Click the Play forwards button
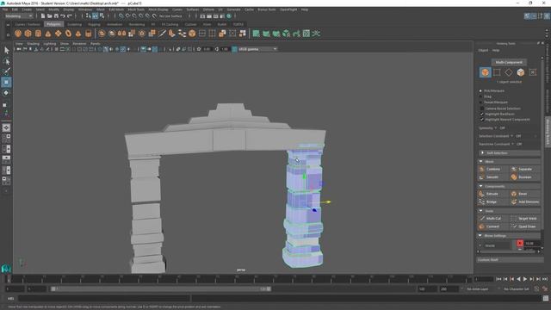 point(525,279)
